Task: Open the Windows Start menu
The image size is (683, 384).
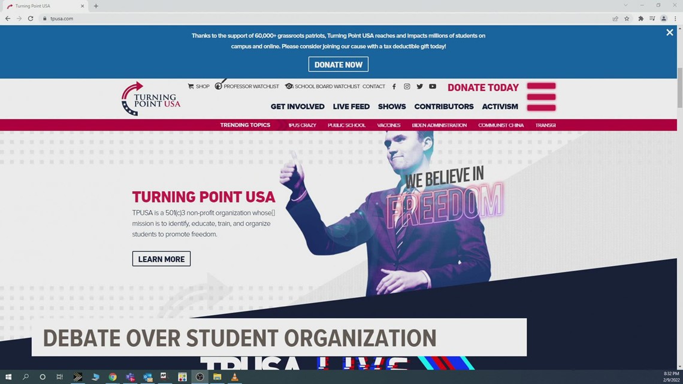Action: (x=8, y=377)
